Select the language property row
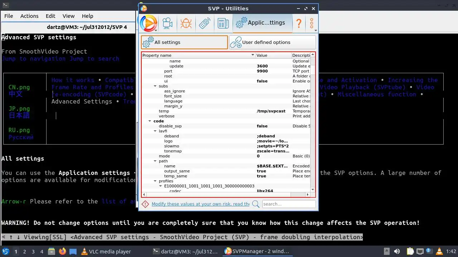The width and height of the screenshot is (458, 257). pyautogui.click(x=226, y=101)
